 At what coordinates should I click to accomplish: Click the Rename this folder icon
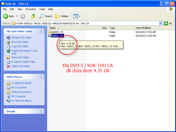[8, 38]
